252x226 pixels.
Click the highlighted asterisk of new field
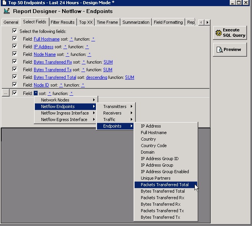[36, 93]
